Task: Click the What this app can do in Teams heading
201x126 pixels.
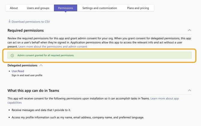Action: point(33,91)
